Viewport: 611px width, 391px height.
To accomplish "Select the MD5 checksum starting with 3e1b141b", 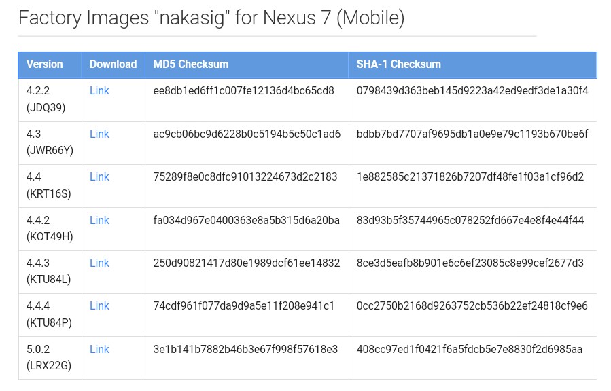I will click(x=245, y=350).
